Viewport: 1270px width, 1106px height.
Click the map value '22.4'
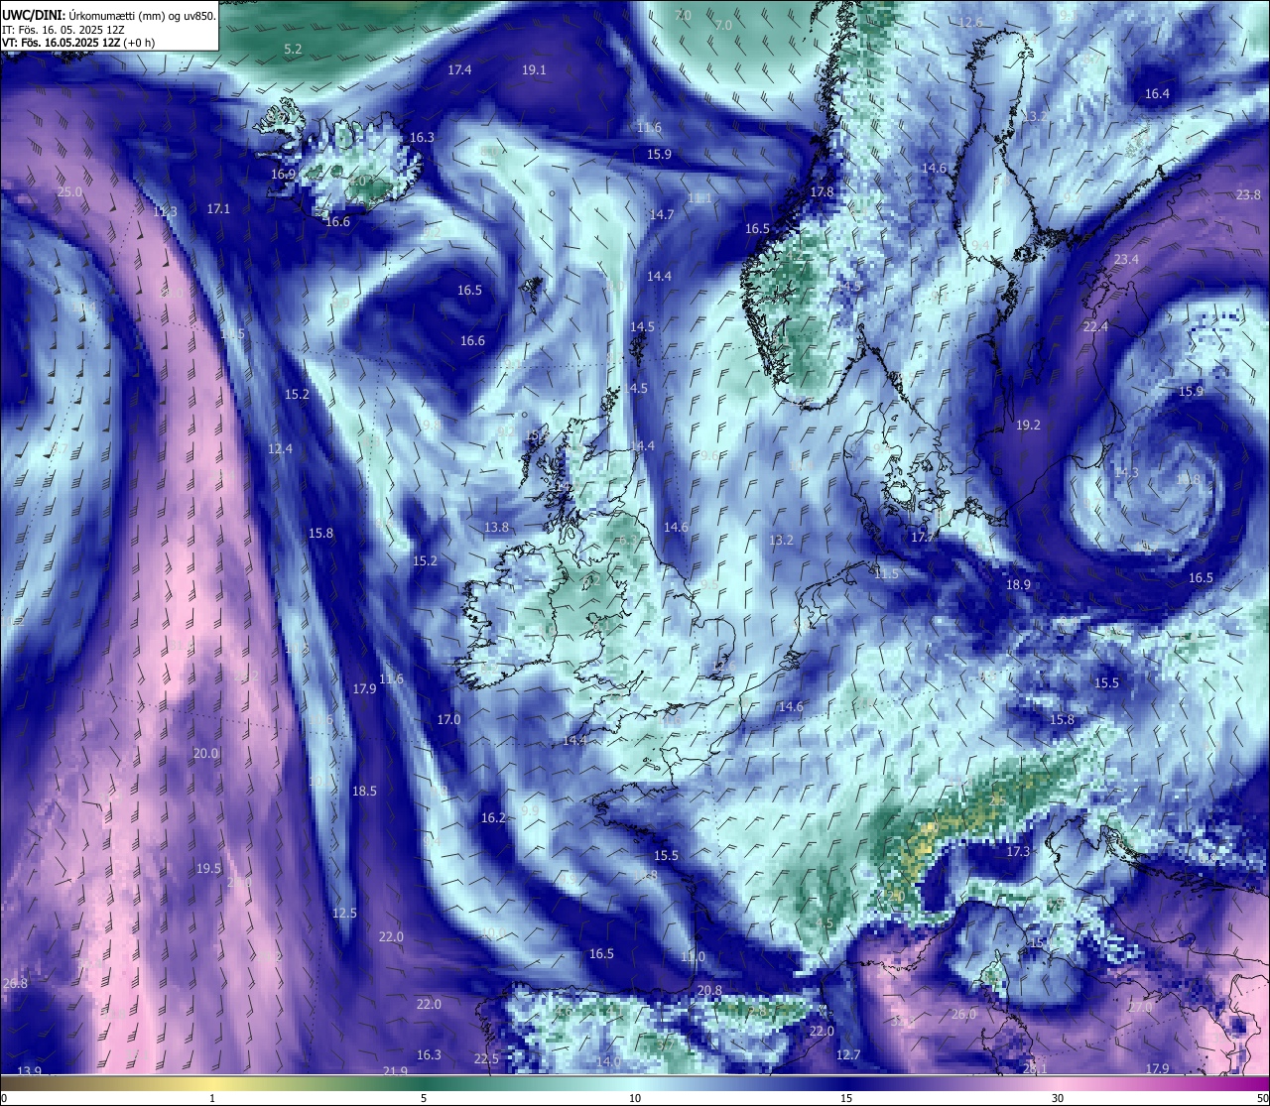pos(1095,327)
